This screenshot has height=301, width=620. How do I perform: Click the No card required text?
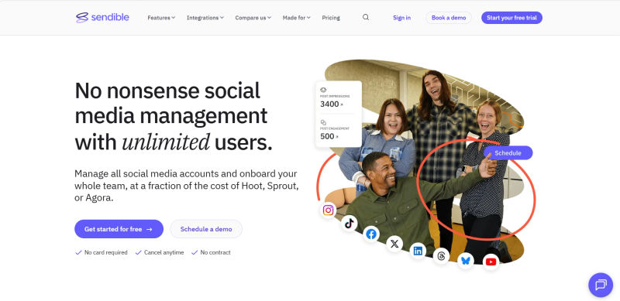(x=105, y=252)
